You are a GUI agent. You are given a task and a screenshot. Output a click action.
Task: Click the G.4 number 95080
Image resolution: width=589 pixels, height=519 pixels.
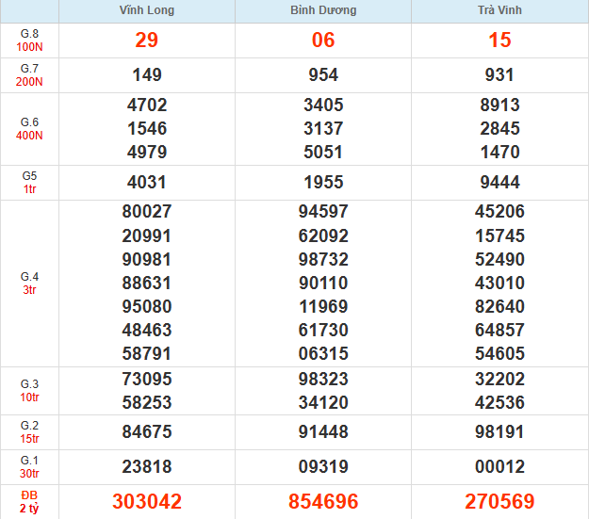(147, 307)
